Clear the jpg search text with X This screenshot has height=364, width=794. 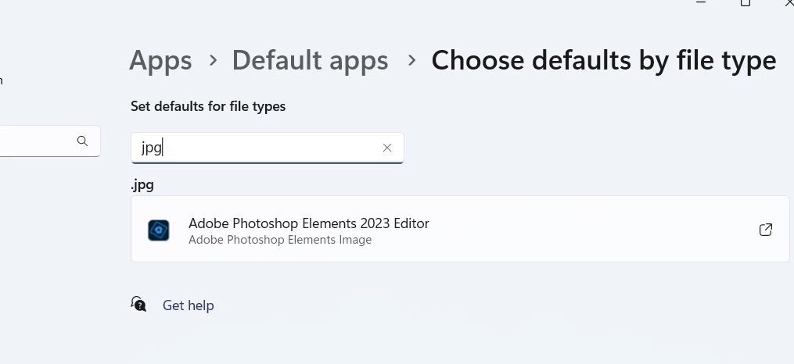[x=387, y=148]
